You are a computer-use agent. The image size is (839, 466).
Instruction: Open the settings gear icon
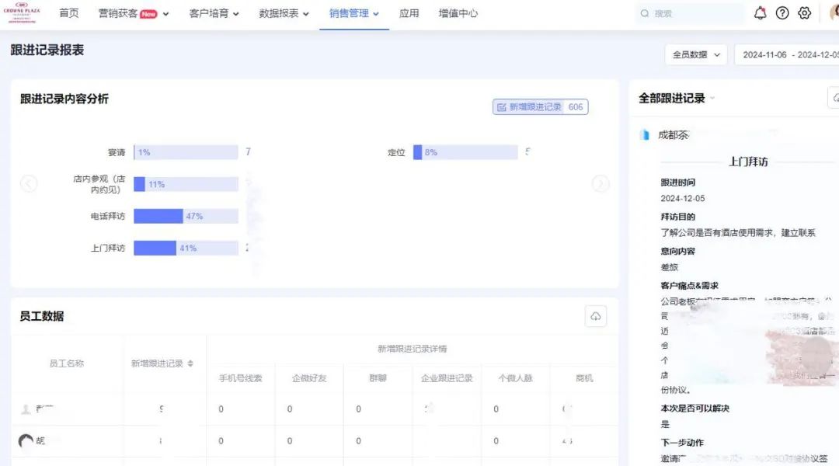click(x=805, y=13)
